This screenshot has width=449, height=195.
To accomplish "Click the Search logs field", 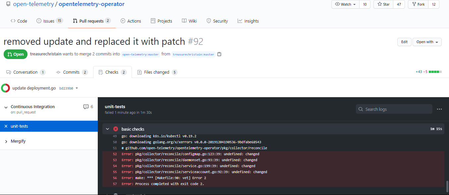I will coord(394,109).
